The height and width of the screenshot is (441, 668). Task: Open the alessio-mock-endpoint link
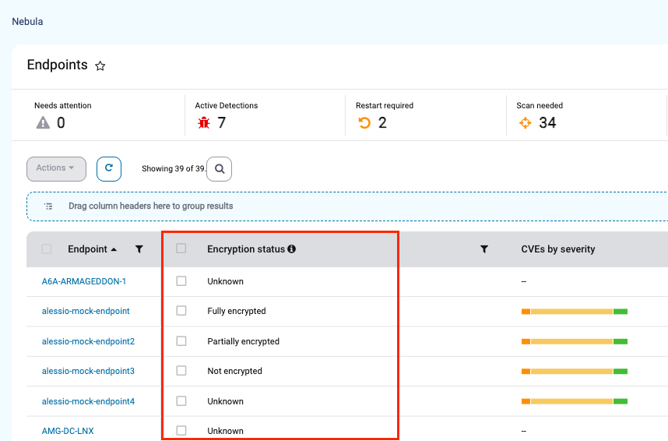coord(86,312)
